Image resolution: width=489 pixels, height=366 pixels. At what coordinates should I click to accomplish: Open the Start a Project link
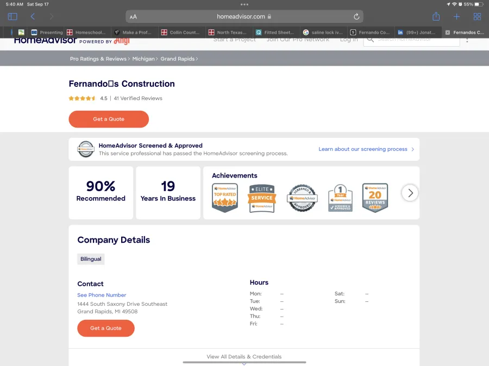point(235,40)
